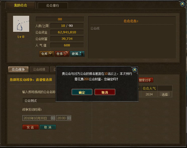
Task: Open the 公会战绩 war record tab
Action: coord(39,69)
